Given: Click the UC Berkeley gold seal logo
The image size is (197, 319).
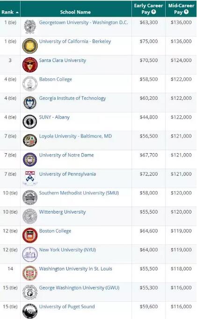Looking at the screenshot, I should (x=30, y=46).
